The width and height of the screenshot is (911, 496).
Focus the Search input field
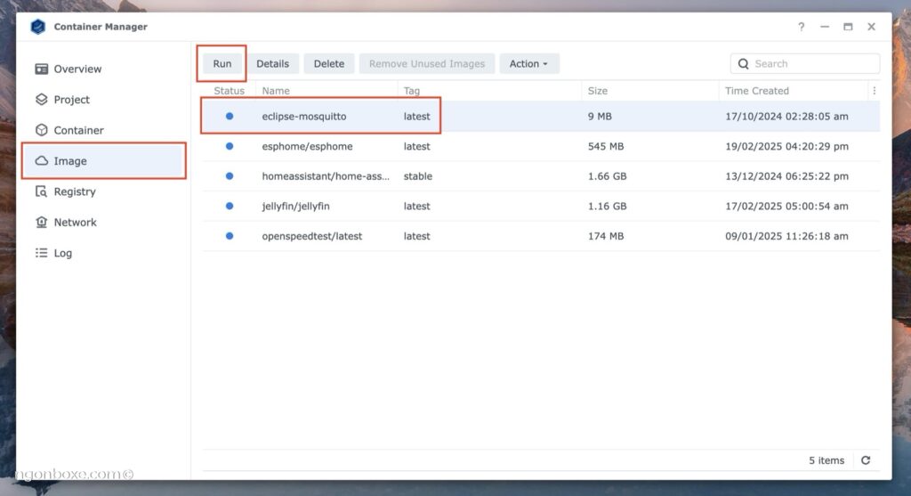tap(805, 64)
